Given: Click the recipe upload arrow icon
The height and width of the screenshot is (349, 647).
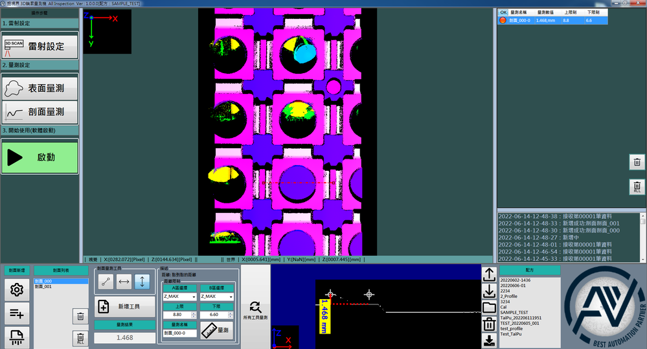Looking at the screenshot, I should point(490,274).
